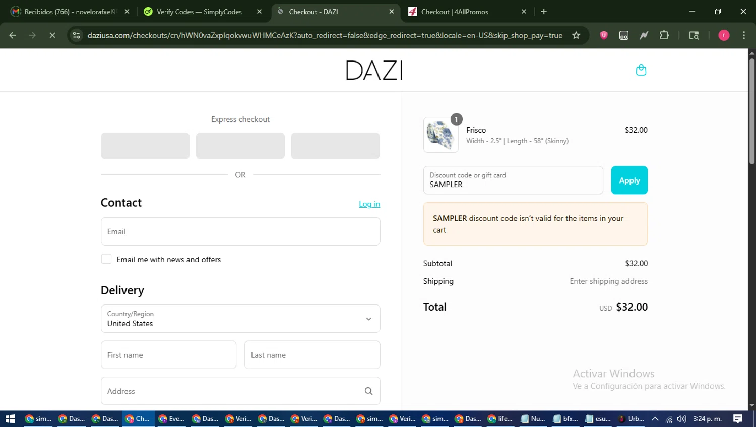Viewport: 756px width, 427px height.
Task: Focus the First name field
Action: point(168,355)
